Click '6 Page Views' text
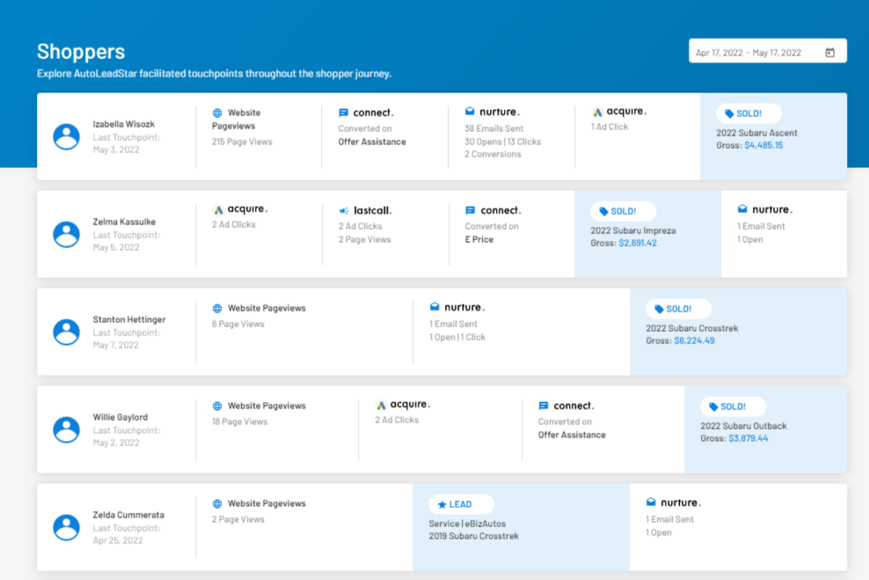The height and width of the screenshot is (580, 869). point(237,324)
